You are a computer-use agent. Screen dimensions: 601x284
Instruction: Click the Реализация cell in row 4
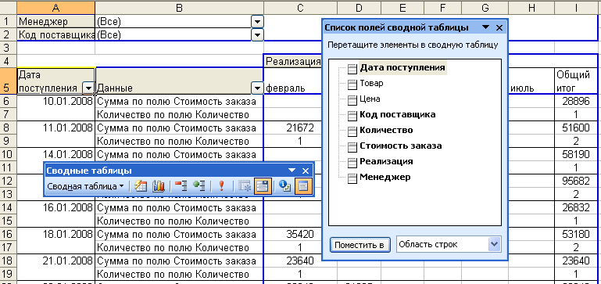(293, 61)
